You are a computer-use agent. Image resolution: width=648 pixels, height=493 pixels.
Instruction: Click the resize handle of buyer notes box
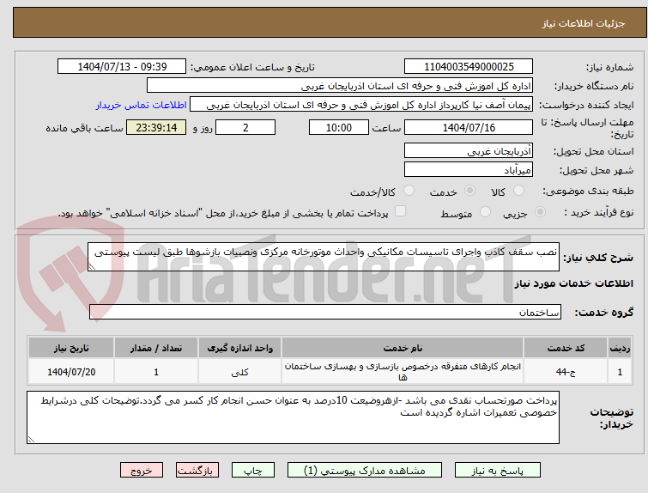point(31,440)
